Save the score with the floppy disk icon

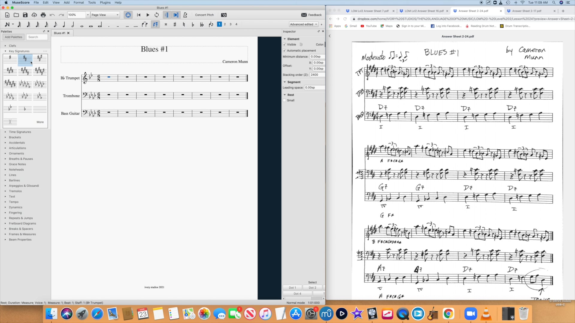(25, 15)
